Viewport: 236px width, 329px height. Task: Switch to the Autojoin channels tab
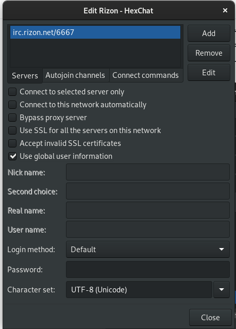pyautogui.click(x=75, y=75)
